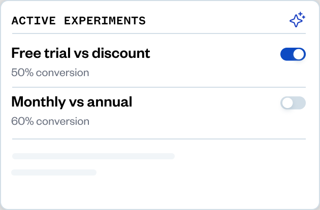Click the "60%" conversion figure
The image size is (320, 210).
pos(21,121)
